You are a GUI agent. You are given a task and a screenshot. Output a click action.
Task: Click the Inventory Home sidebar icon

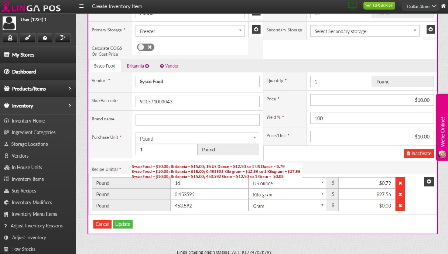[6, 121]
